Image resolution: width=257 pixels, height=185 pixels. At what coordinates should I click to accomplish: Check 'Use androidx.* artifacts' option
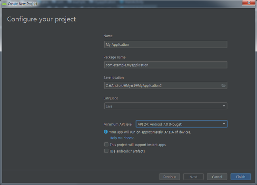107,151
